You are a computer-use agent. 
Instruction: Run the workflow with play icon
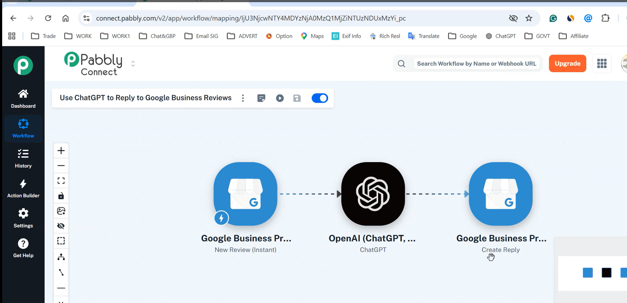pyautogui.click(x=280, y=98)
